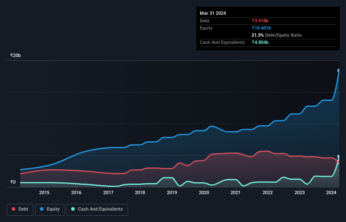
Task: Click the teal Cash And Equivalents legend dot
Action: 73,209
